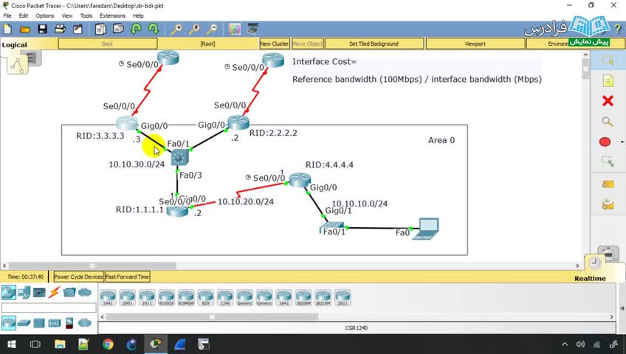Click the New Cluster button
This screenshot has width=626, height=354.
[275, 44]
